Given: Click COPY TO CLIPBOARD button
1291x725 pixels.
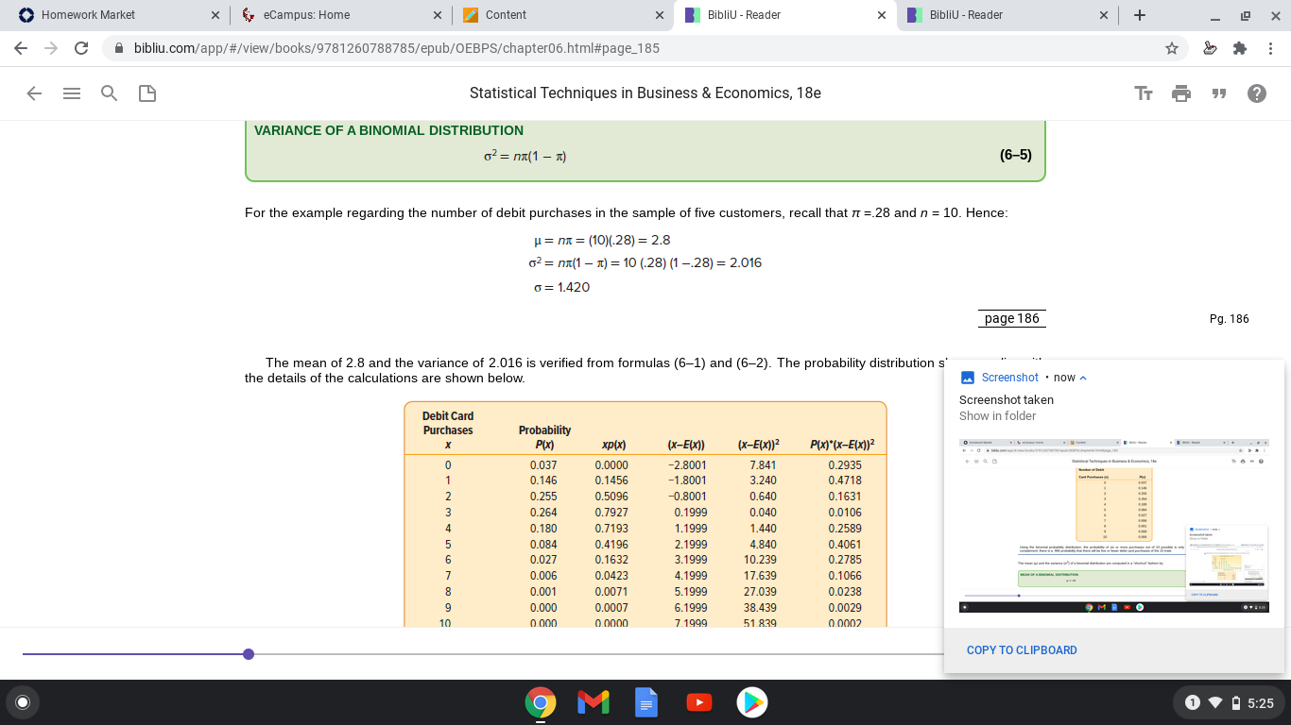Looking at the screenshot, I should (x=1022, y=650).
